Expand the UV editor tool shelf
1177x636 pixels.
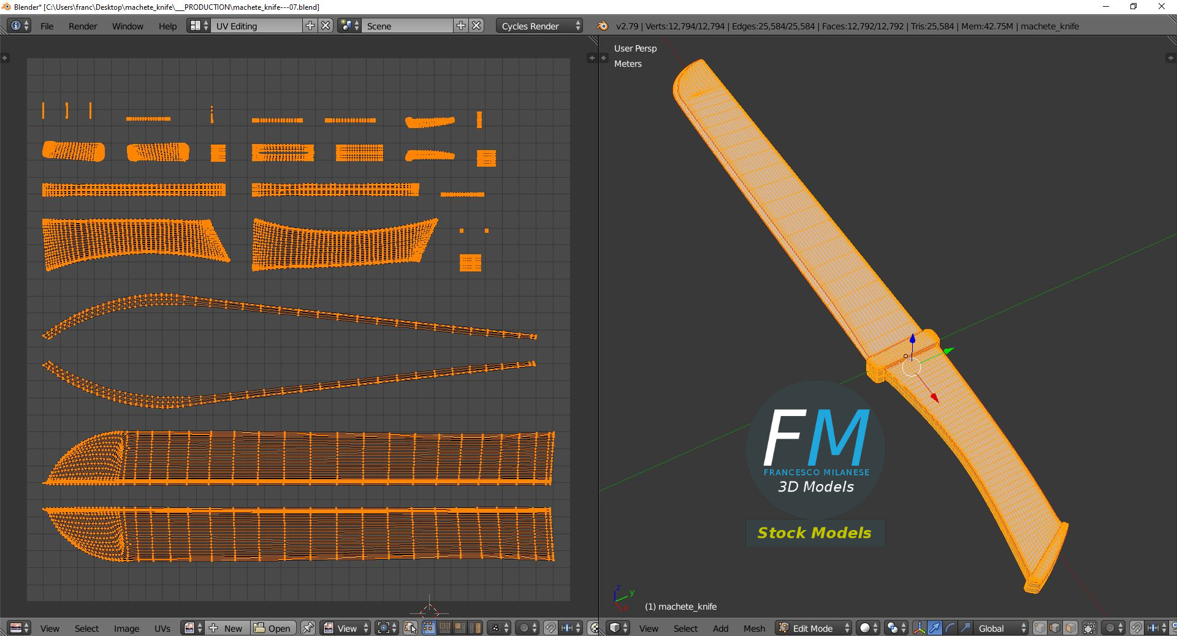[4, 58]
